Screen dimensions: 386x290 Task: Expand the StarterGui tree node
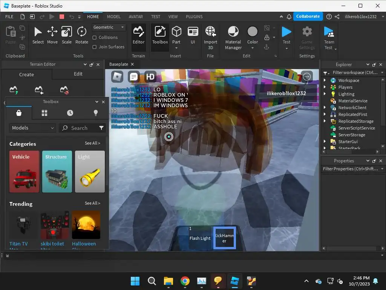325,141
